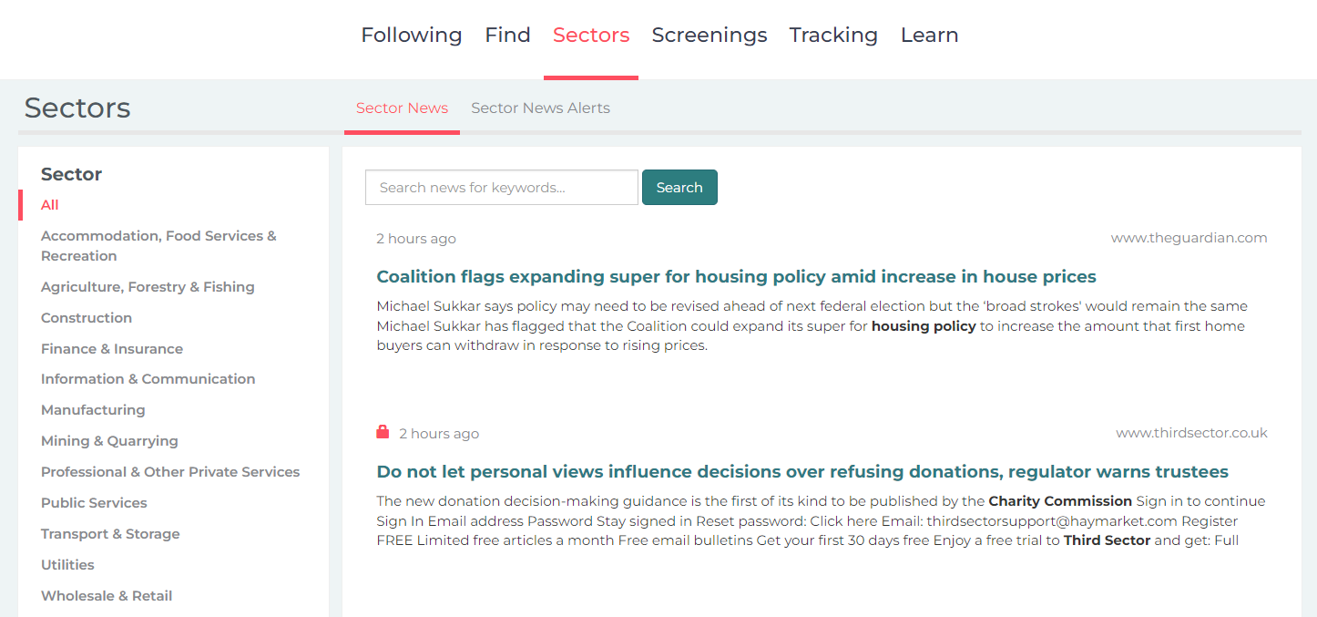The image size is (1317, 617).
Task: Show Transport & Storage sector news
Action: tap(110, 534)
